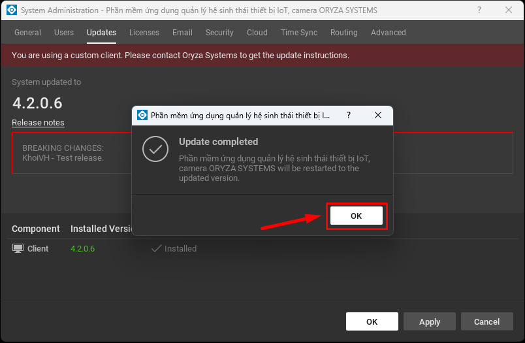Go to the Licenses tab

pos(144,33)
